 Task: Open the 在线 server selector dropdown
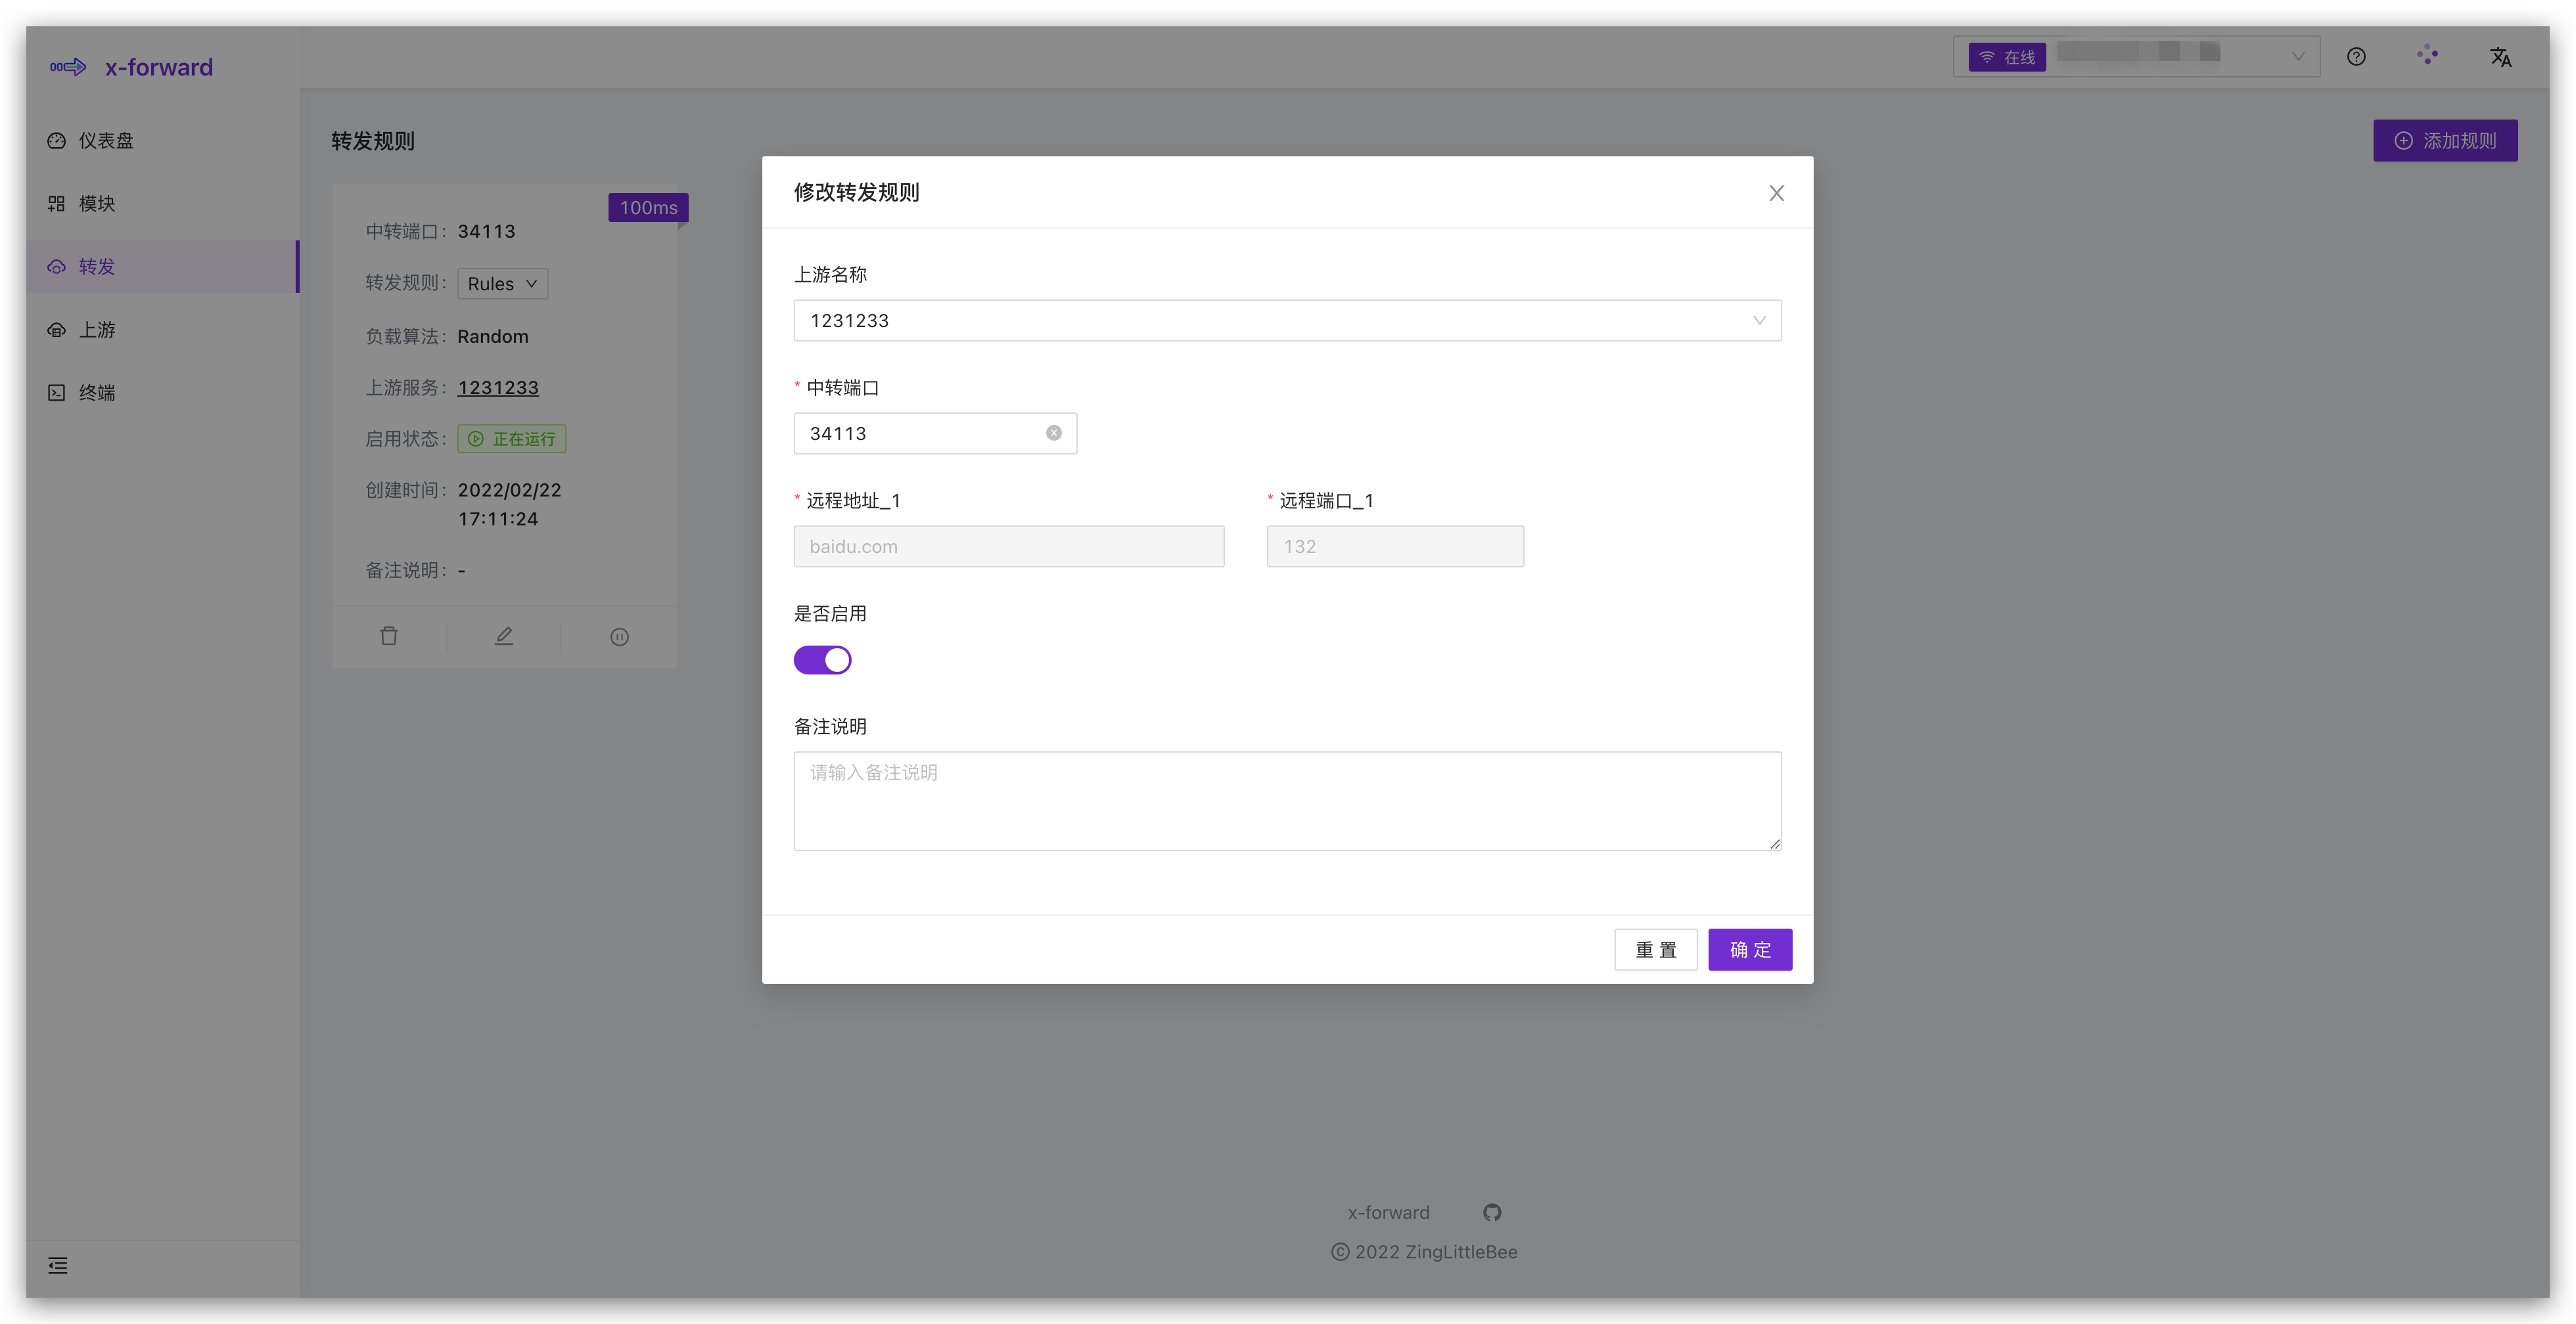(2136, 57)
